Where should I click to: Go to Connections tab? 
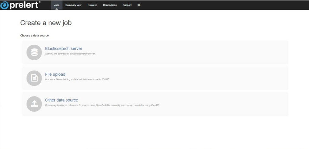(x=110, y=5)
